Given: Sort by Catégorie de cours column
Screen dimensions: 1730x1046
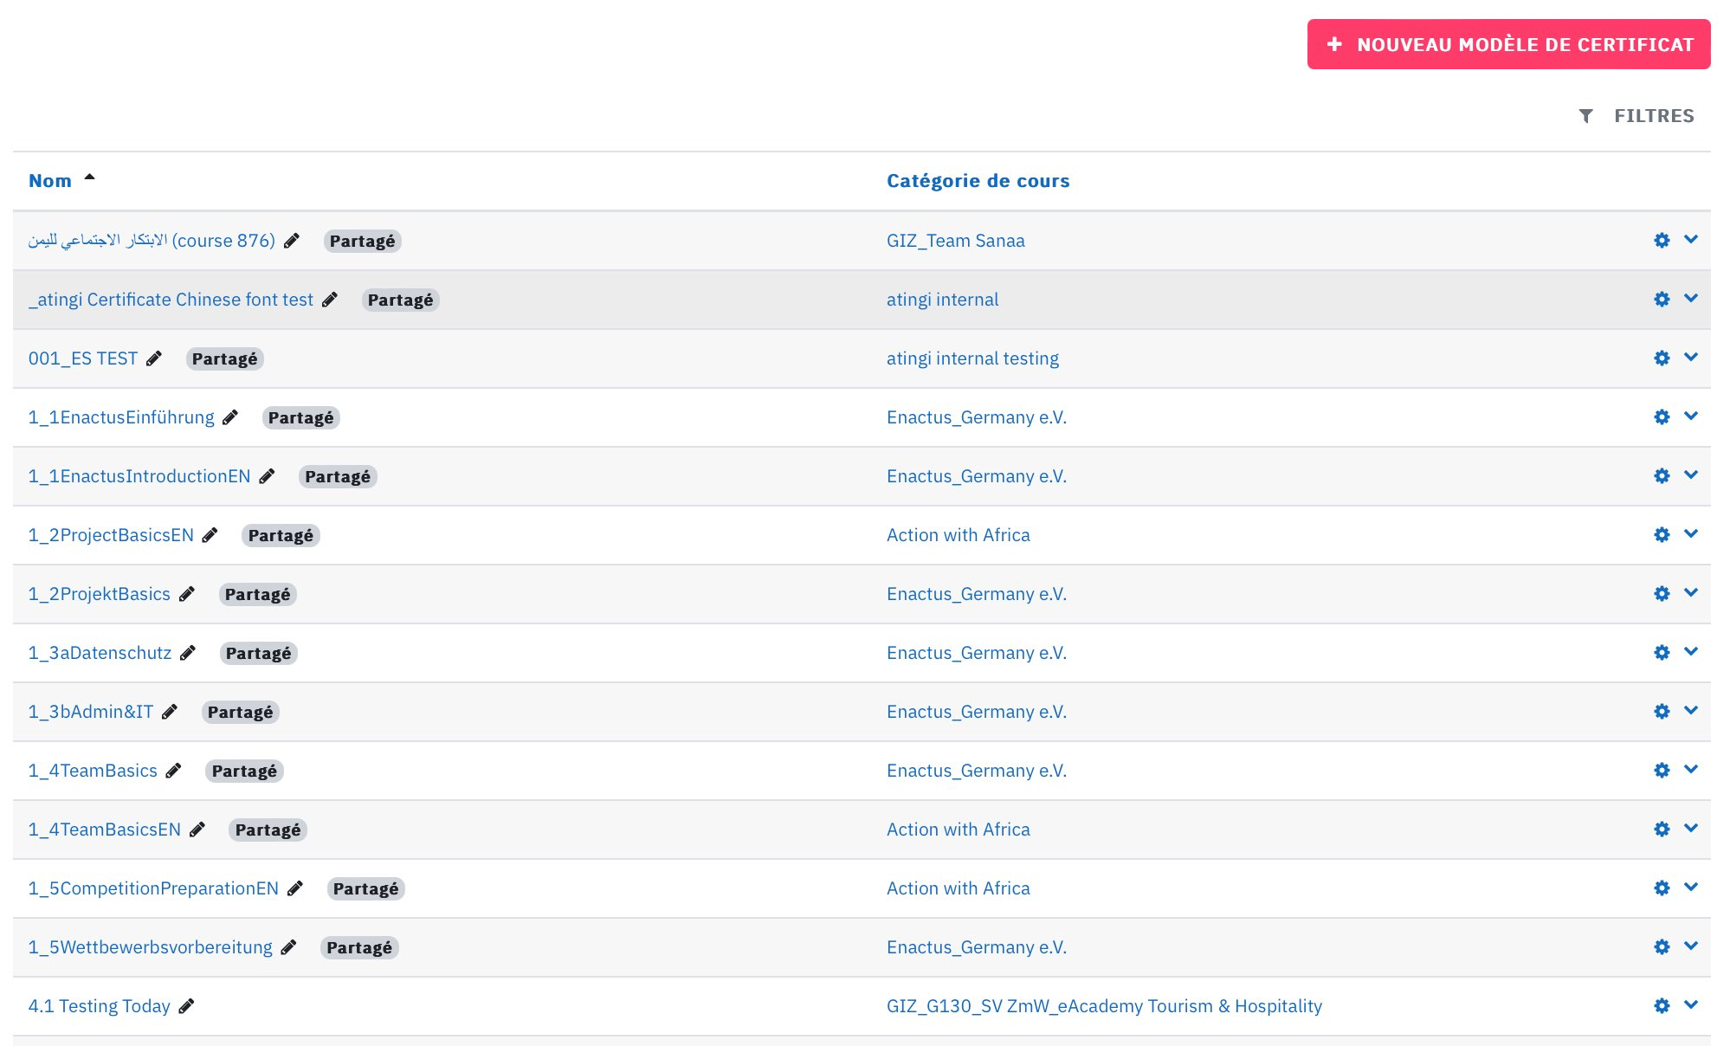Looking at the screenshot, I should [978, 181].
